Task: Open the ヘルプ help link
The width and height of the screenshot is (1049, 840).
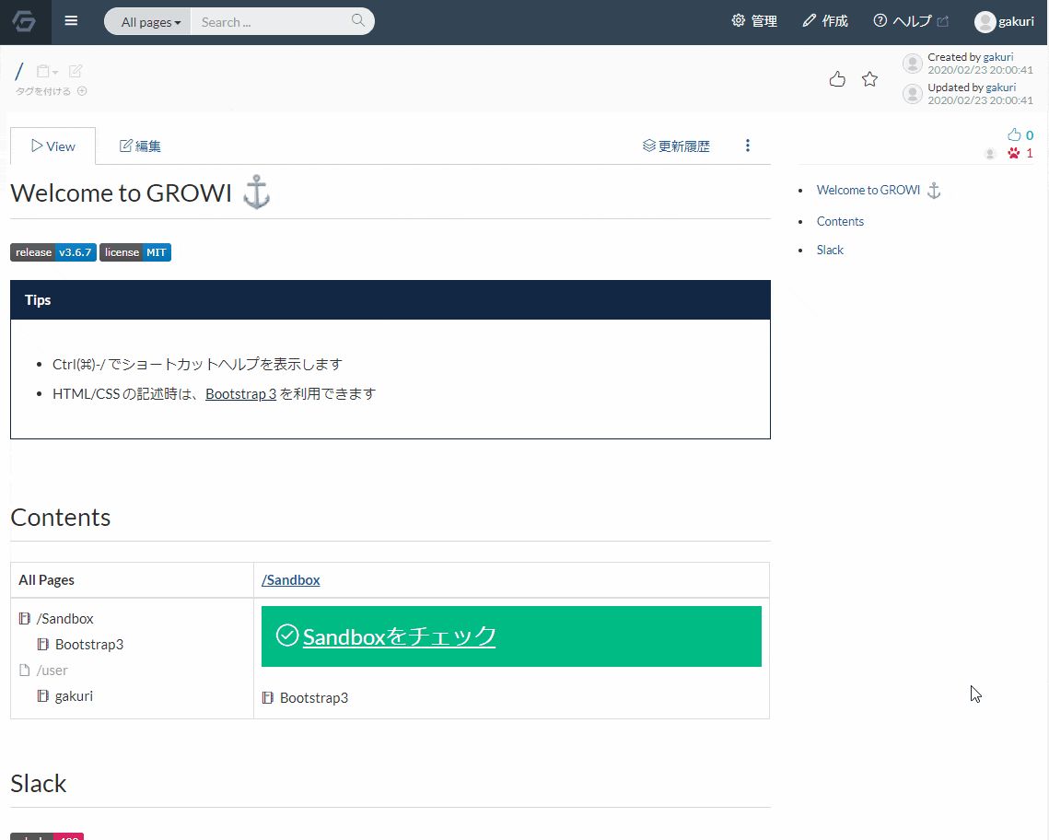Action: pos(911,21)
